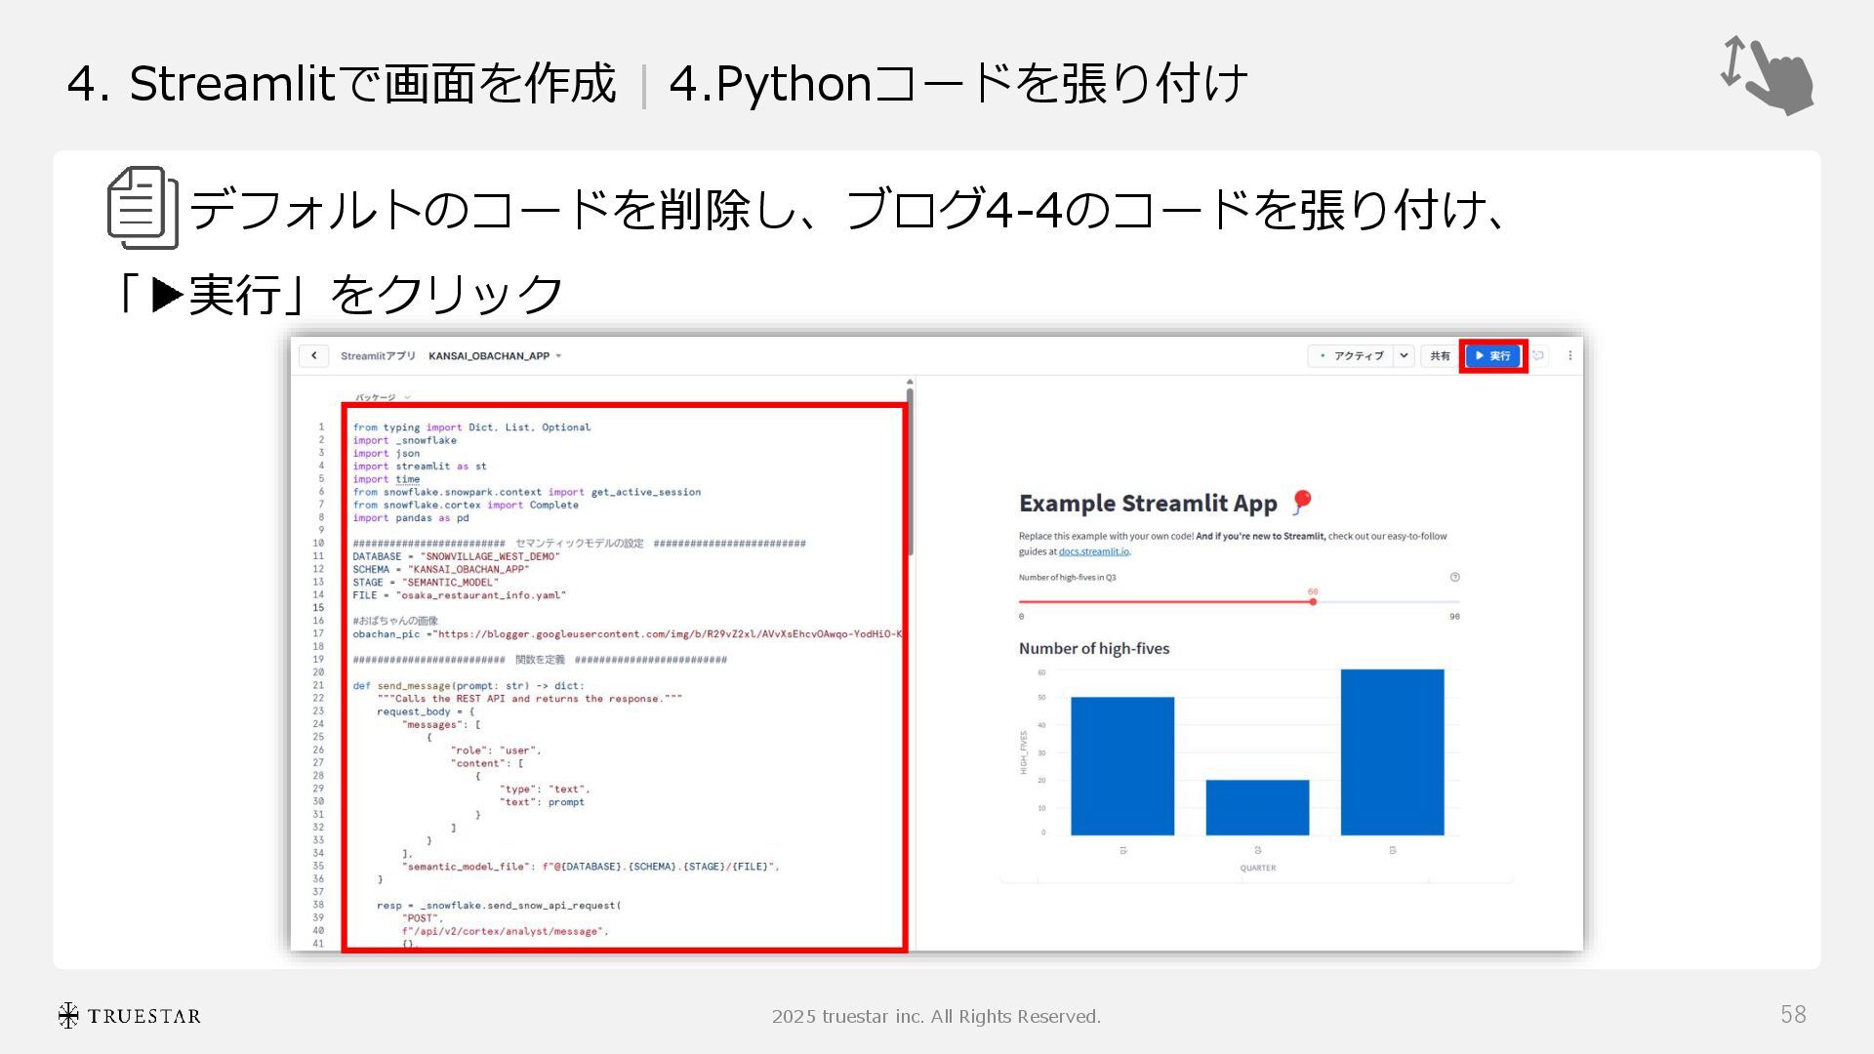The width and height of the screenshot is (1874, 1054).
Task: Click the SCHEMA = "KANSAI_OBACHAN_APP" line
Action: click(440, 569)
